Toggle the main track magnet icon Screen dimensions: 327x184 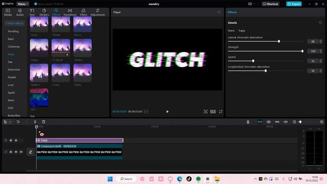(x=260, y=122)
